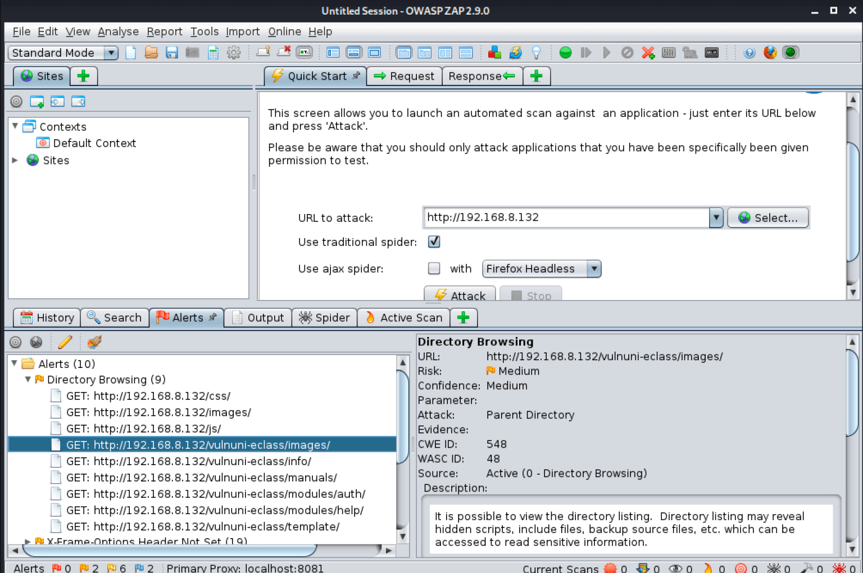Click the Import Context icon in Sites panel
The image size is (863, 573).
[57, 102]
